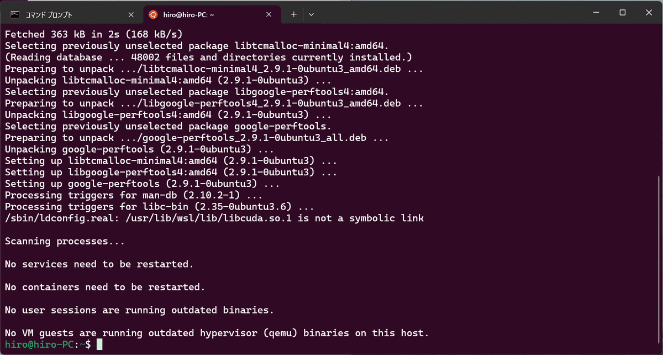Open a new tab with the plus button
This screenshot has height=355, width=663.
293,14
